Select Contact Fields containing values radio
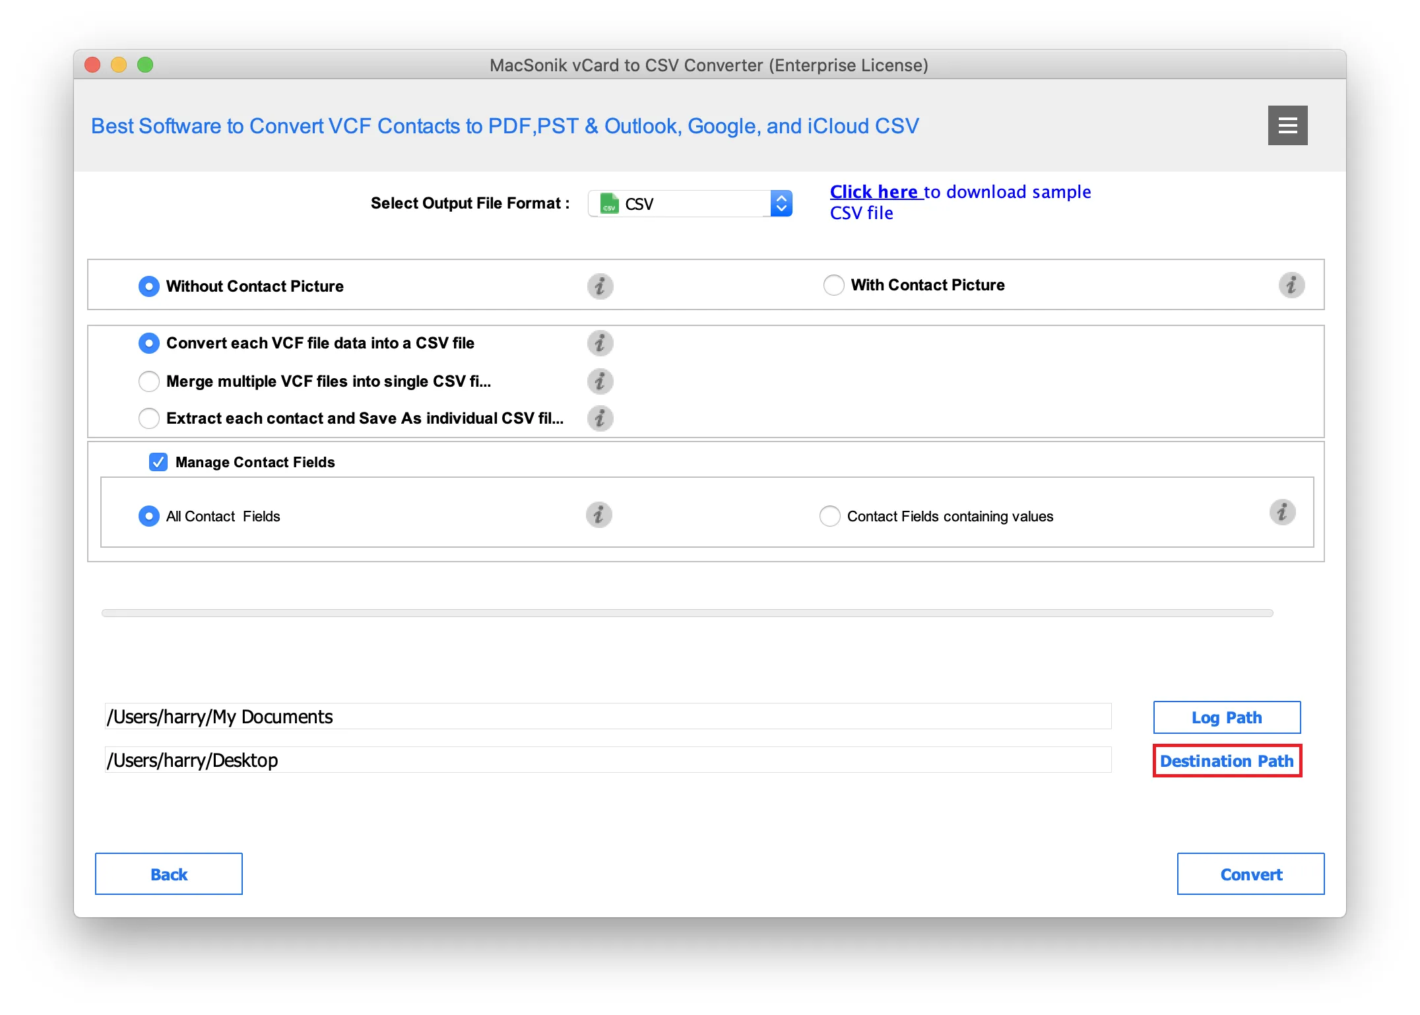Viewport: 1420px width, 1015px height. click(829, 516)
